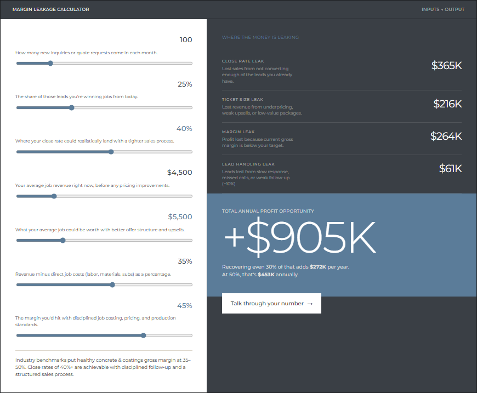Click the empty track right of the inquiries slider
This screenshot has height=393, width=477.
coord(123,63)
